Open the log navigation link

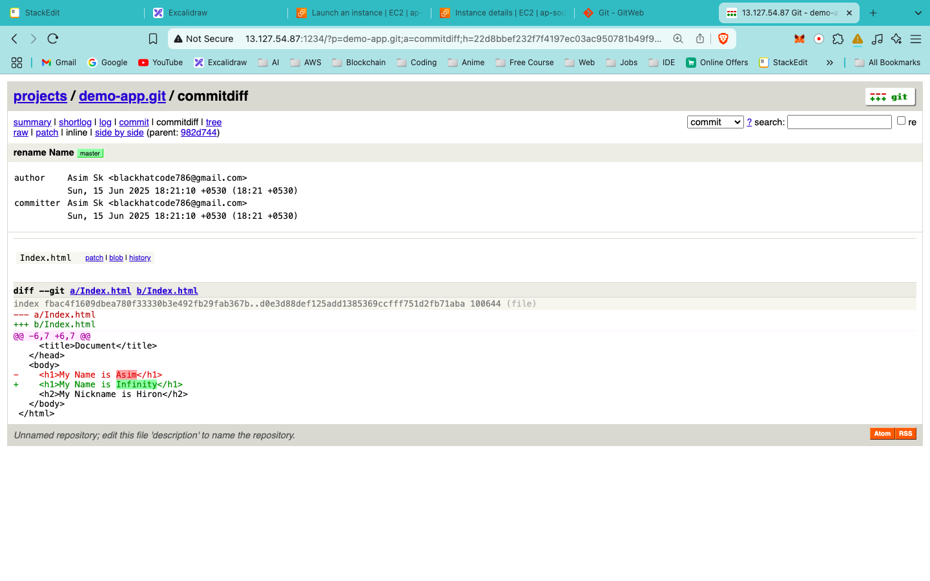click(x=105, y=122)
